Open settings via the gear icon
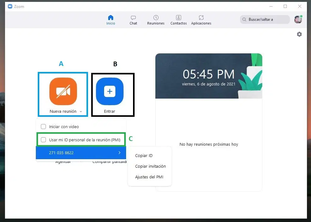The image size is (311, 222). pyautogui.click(x=299, y=34)
